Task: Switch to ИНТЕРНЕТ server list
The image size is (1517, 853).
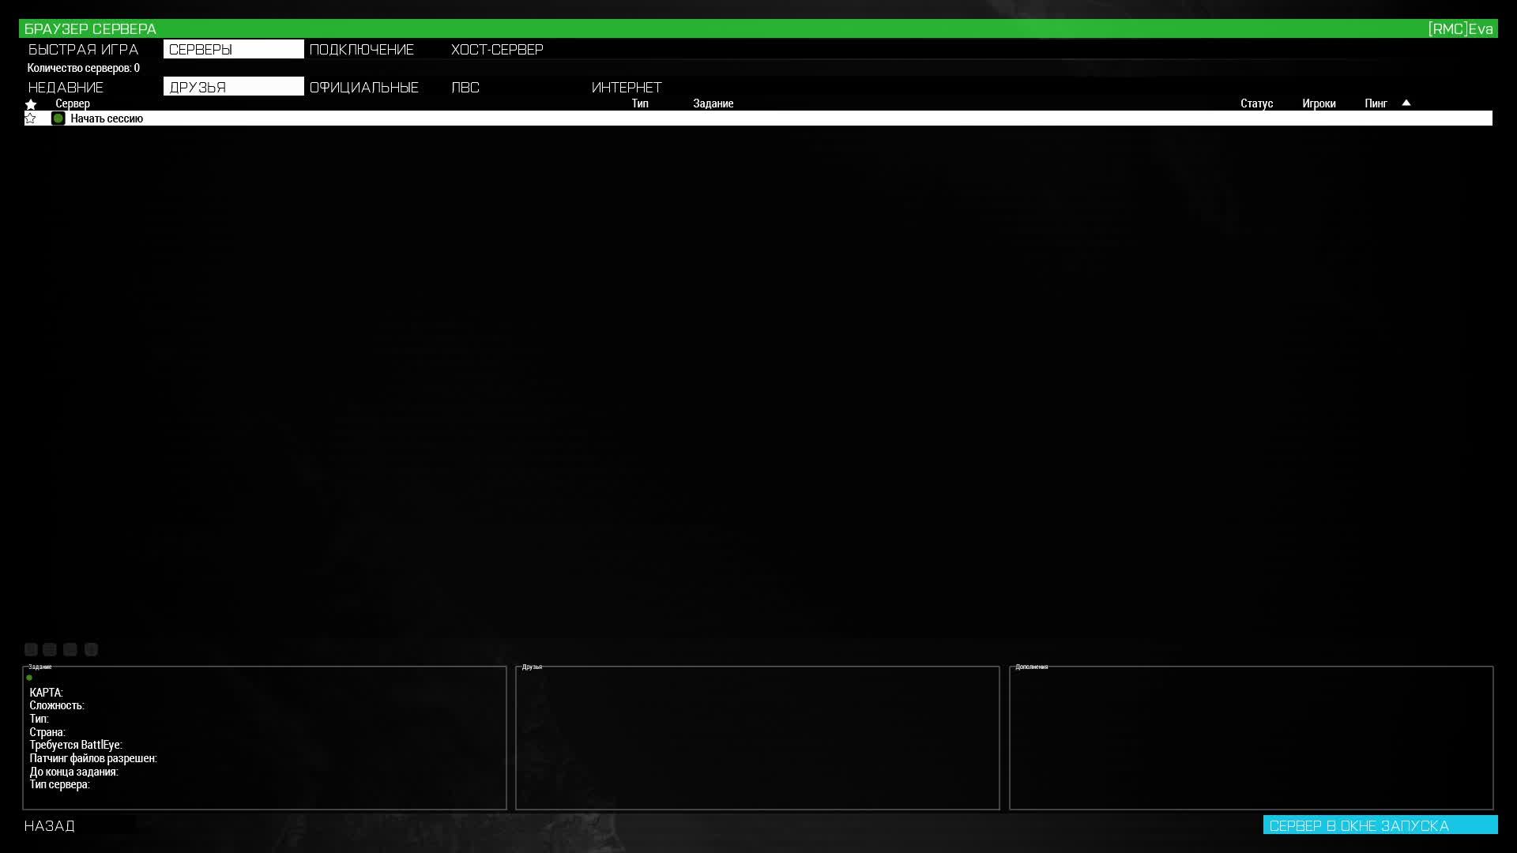Action: click(627, 87)
